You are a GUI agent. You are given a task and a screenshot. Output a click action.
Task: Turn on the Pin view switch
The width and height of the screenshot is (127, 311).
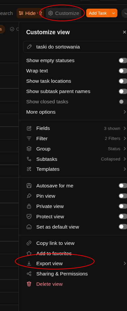[123, 196]
